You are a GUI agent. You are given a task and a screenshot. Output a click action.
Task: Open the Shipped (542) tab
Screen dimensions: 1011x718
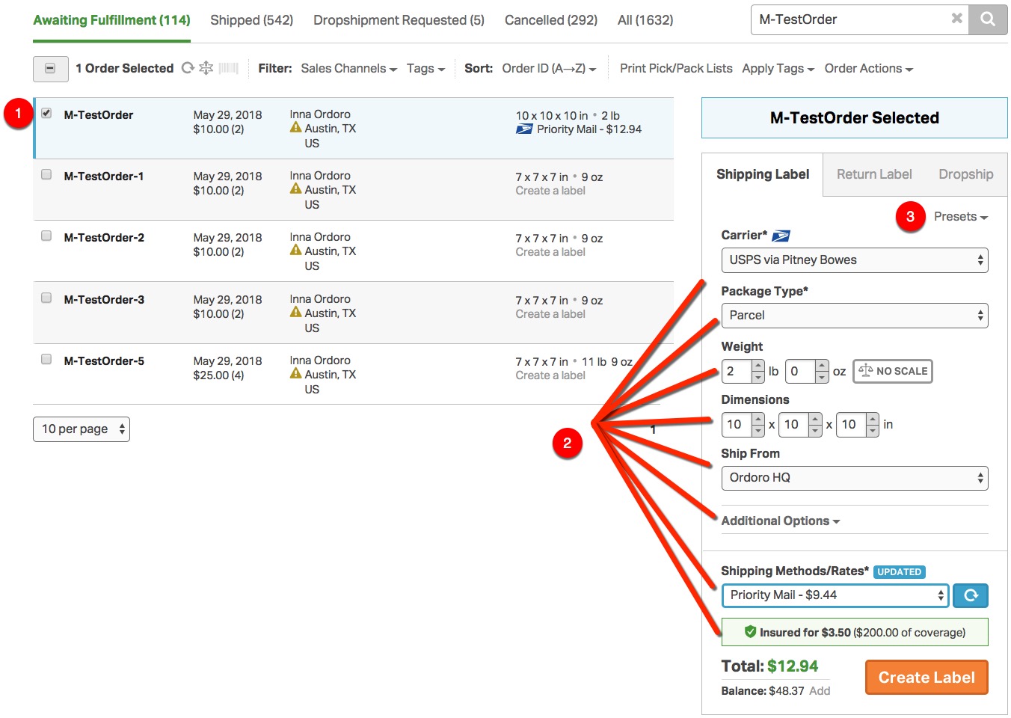(252, 20)
